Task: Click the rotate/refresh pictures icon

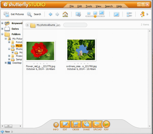Action: 78,14
